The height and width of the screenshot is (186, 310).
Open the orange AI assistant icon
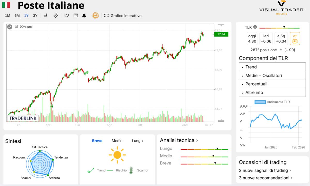(96, 15)
